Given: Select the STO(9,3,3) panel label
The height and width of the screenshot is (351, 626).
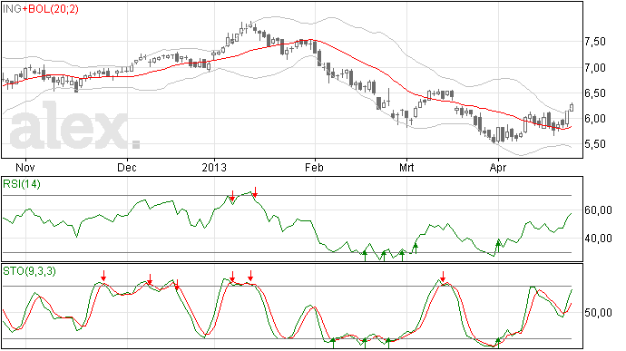Looking at the screenshot, I should click(x=29, y=271).
